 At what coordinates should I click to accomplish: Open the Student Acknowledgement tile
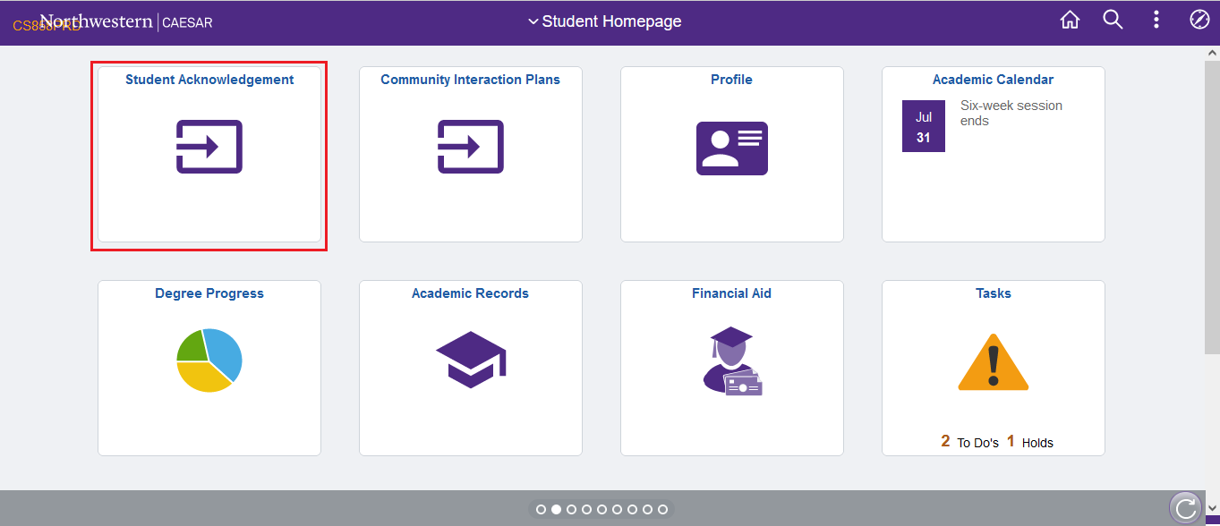pyautogui.click(x=209, y=154)
